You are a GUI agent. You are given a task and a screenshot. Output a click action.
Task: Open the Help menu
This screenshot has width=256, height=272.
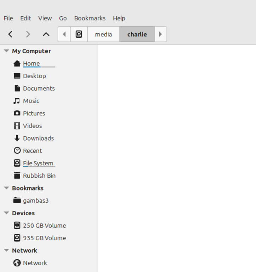pyautogui.click(x=119, y=18)
